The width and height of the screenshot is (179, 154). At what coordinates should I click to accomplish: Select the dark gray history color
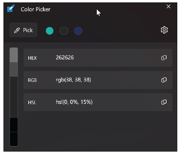(x=64, y=31)
